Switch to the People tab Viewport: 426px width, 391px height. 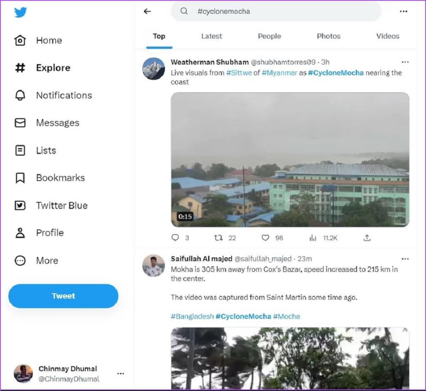point(269,36)
